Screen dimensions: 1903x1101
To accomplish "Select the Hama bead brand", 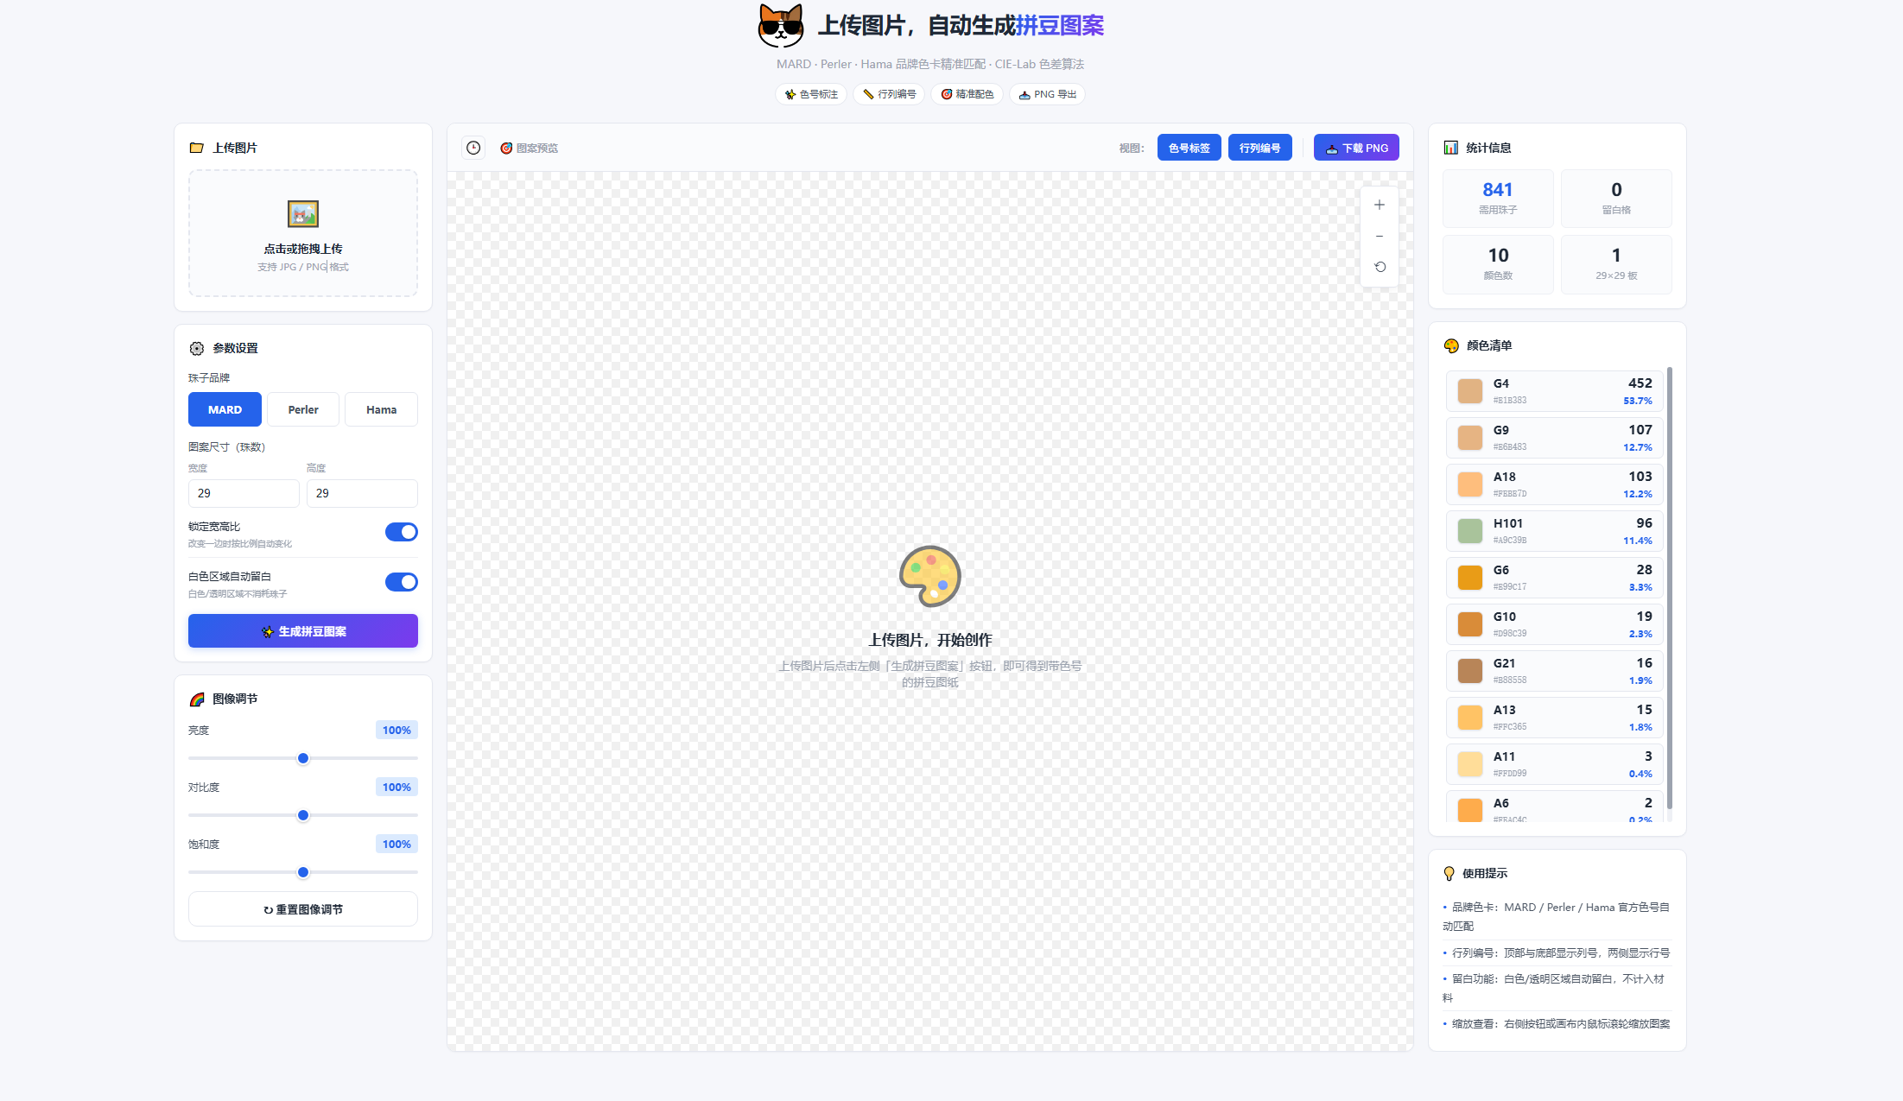I will coord(381,409).
